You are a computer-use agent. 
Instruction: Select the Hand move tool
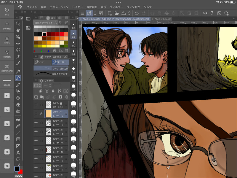[18, 30]
